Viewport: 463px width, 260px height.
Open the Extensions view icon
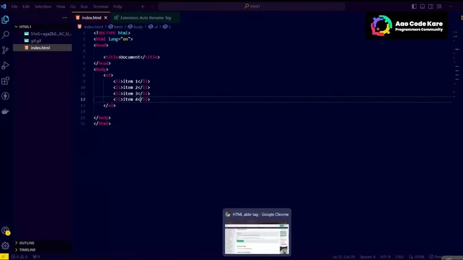click(5, 81)
